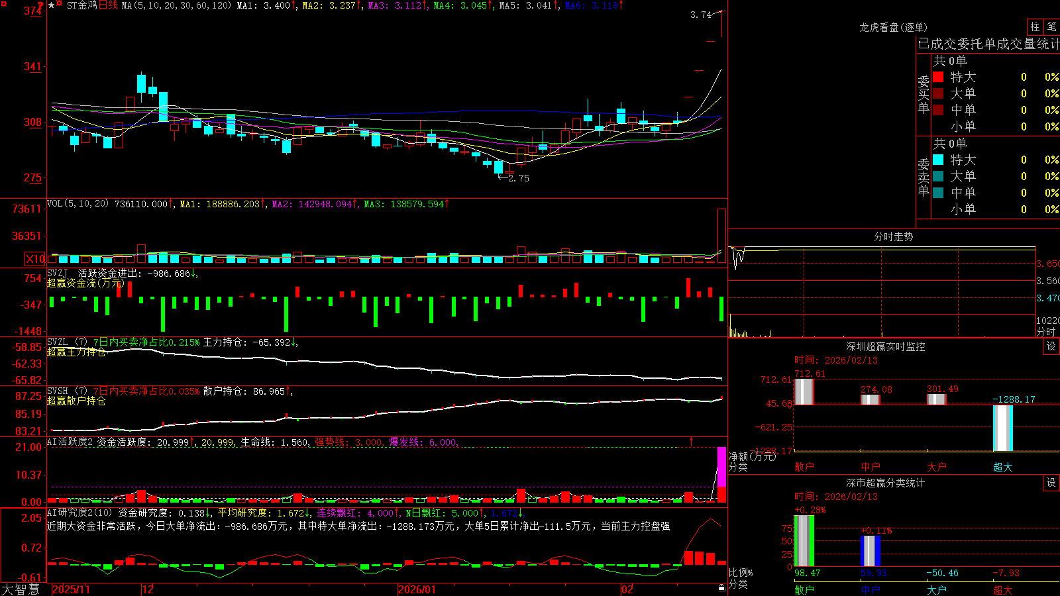The image size is (1060, 596).
Task: Click the 超赢散户持仓 label
Action: click(x=76, y=401)
